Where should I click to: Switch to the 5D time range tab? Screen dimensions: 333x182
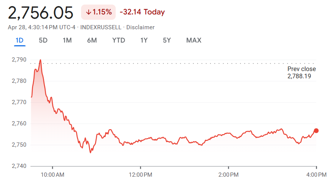[x=43, y=40]
